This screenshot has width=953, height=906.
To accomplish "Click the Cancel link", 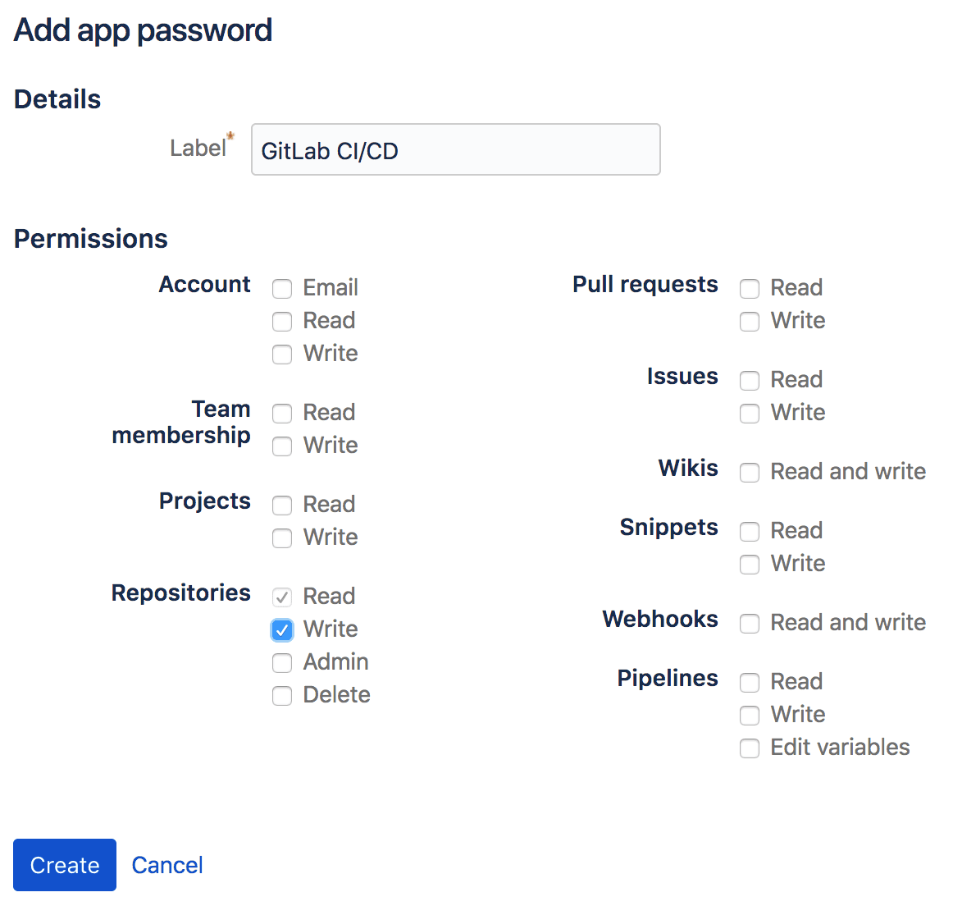I will (166, 864).
